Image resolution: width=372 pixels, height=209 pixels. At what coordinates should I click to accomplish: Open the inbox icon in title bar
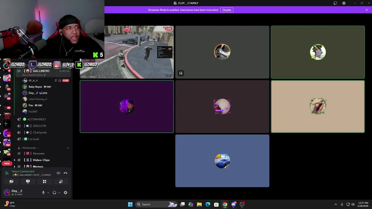(335, 3)
